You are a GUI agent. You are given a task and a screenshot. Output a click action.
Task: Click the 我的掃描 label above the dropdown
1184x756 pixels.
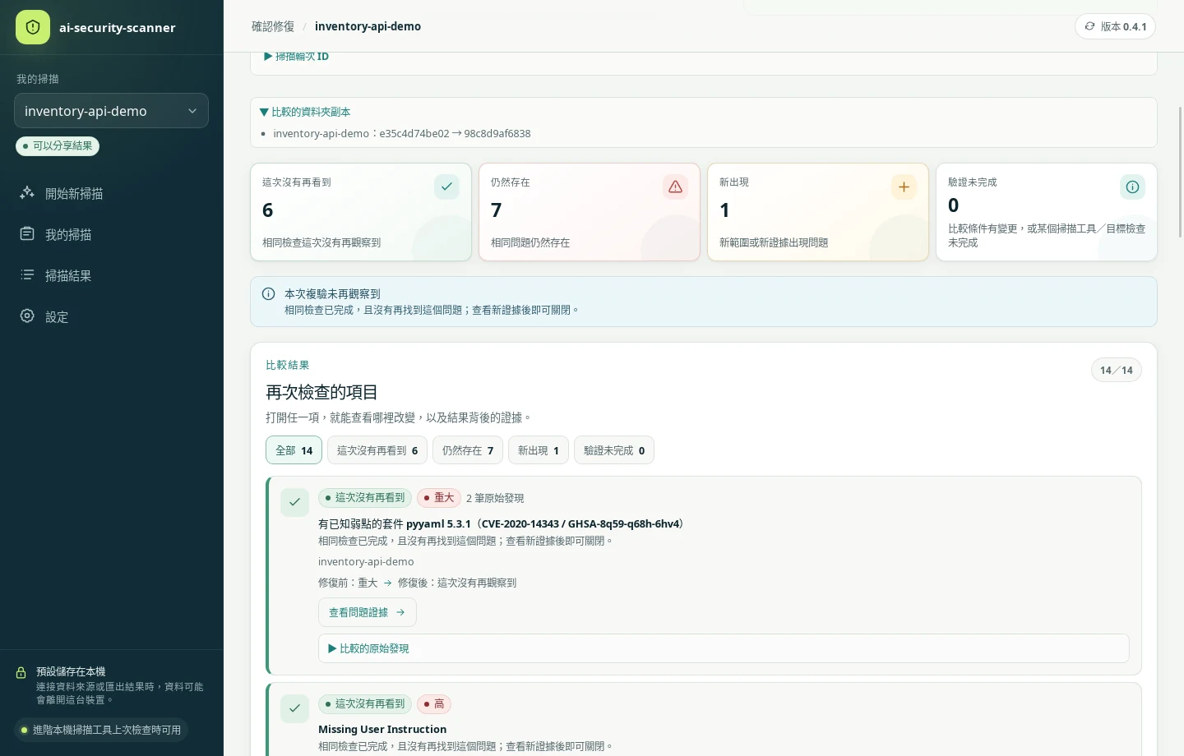pyautogui.click(x=38, y=79)
